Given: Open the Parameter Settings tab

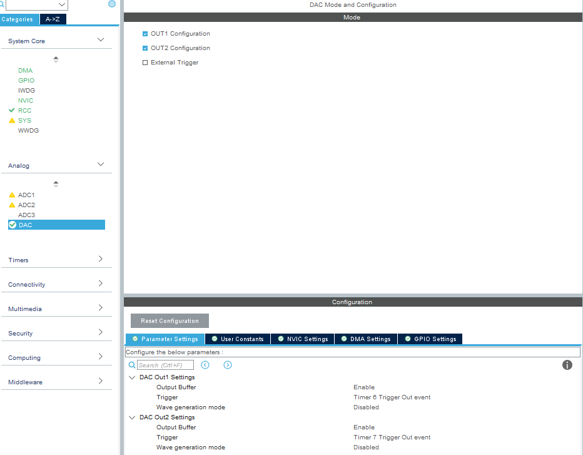Looking at the screenshot, I should 165,339.
